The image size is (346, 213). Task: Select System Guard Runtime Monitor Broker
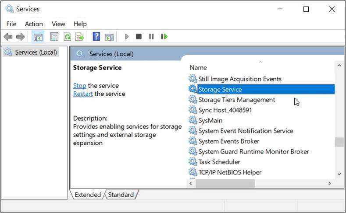254,151
